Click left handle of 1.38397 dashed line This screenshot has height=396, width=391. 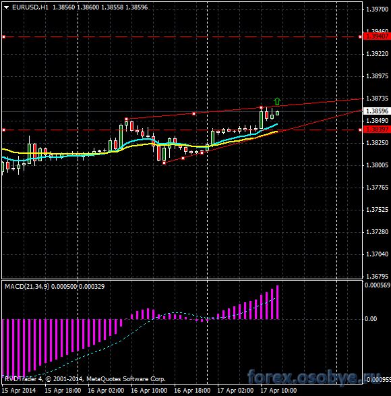coord(4,130)
